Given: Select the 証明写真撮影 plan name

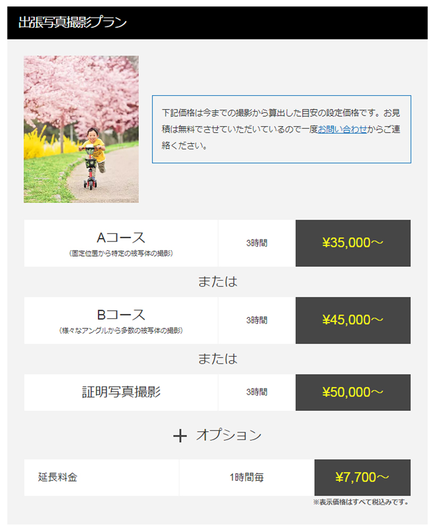Looking at the screenshot, I should 121,392.
